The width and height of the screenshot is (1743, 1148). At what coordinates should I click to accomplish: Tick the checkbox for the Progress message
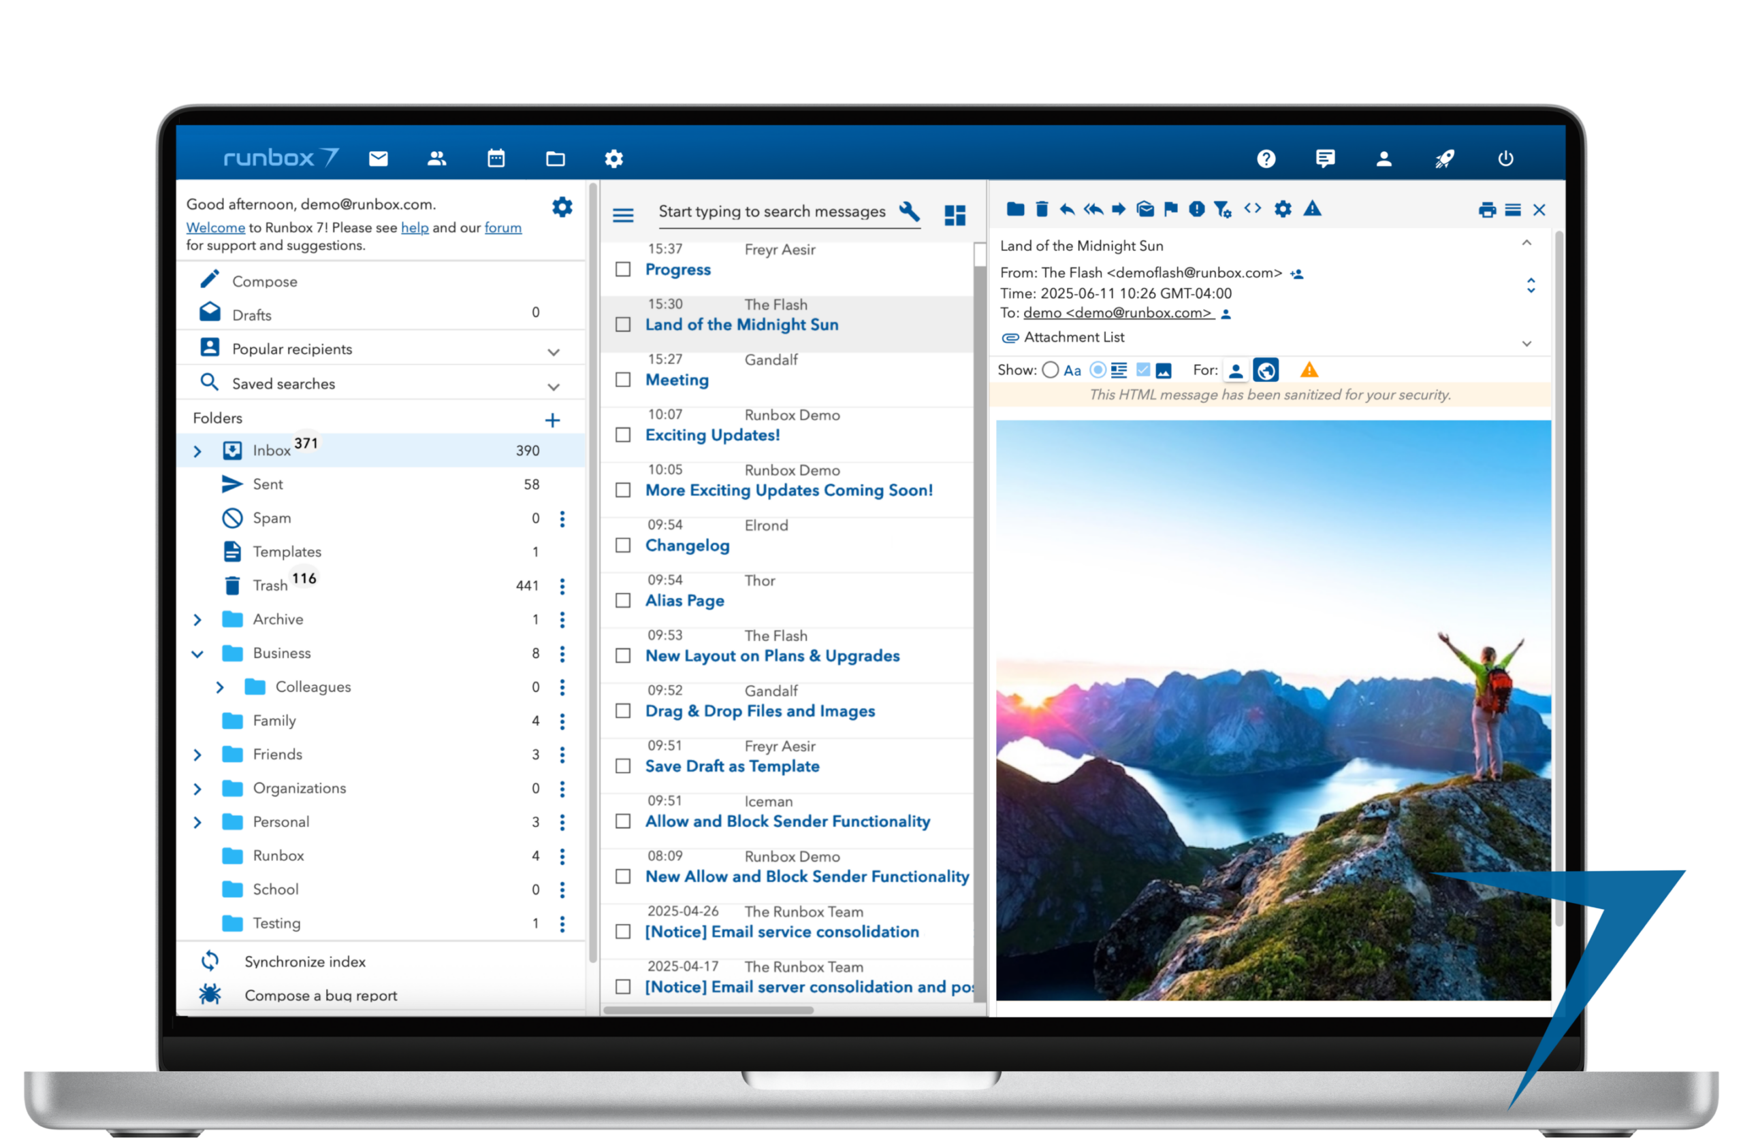click(623, 270)
